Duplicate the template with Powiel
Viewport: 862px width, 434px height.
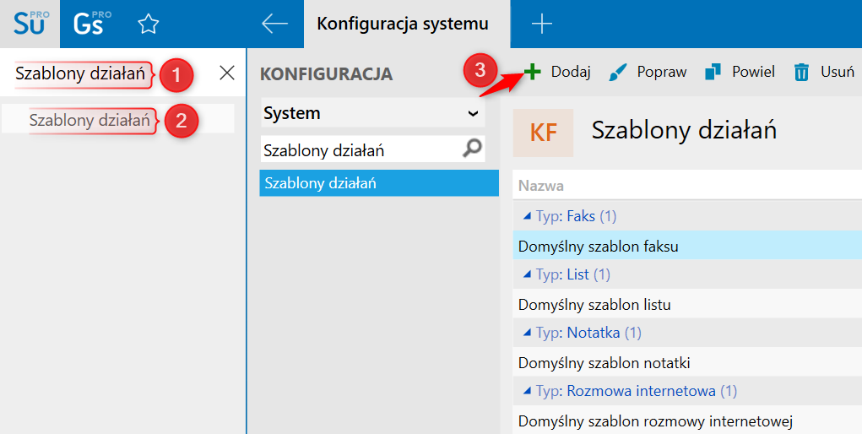(x=740, y=73)
